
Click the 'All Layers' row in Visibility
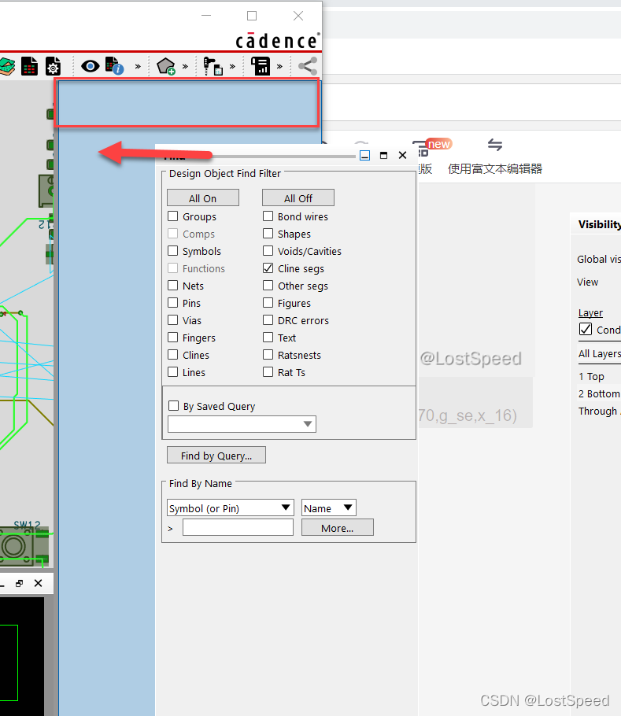(600, 354)
